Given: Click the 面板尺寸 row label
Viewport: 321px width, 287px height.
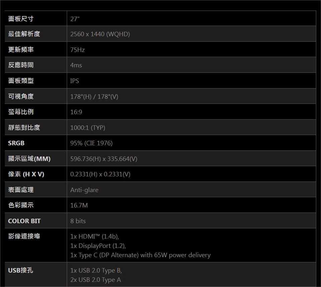Looking at the screenshot, I should (x=21, y=19).
